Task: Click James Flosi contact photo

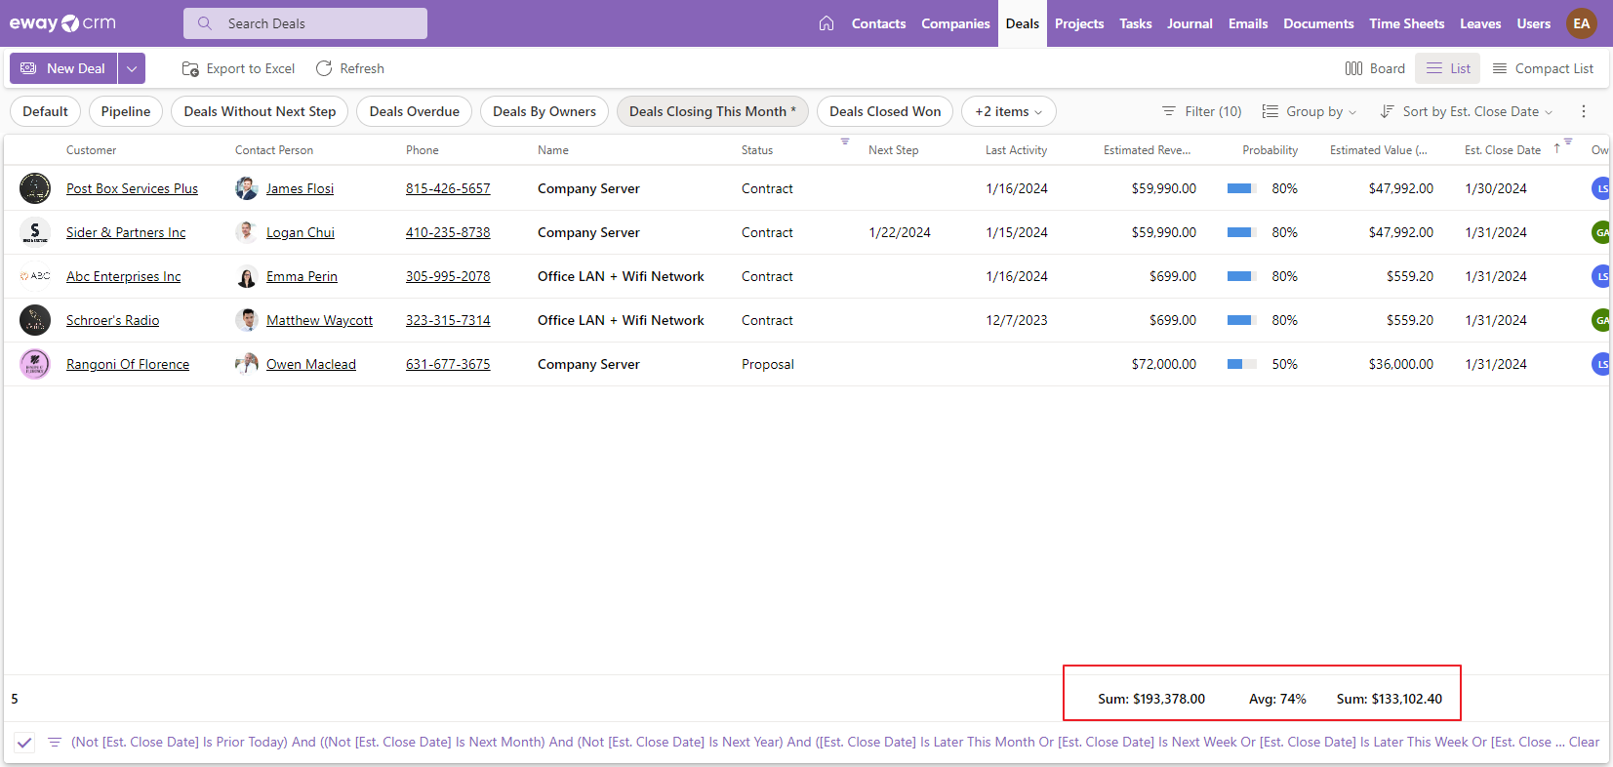Action: tap(247, 188)
